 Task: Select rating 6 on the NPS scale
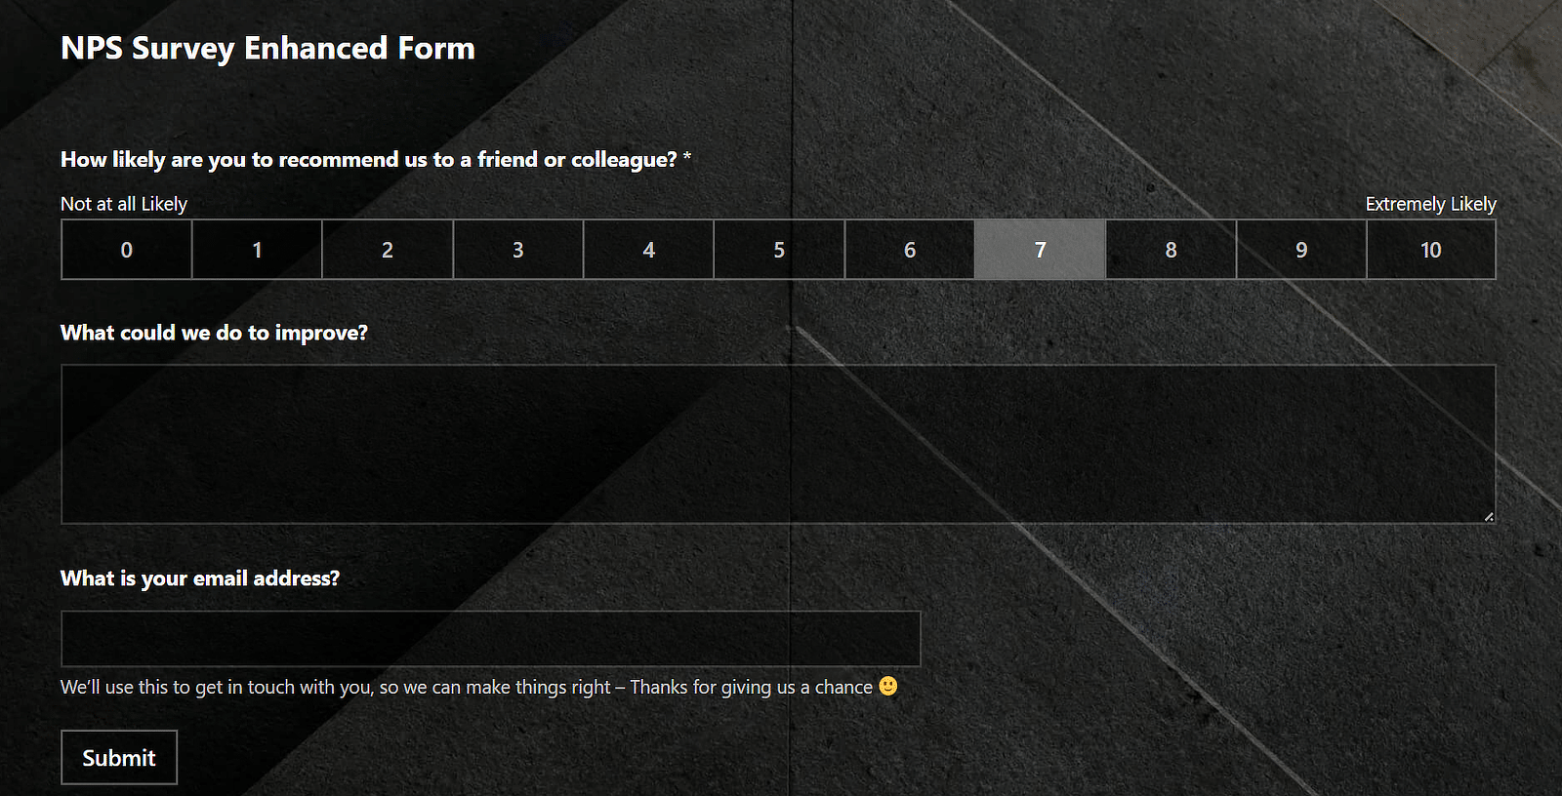pyautogui.click(x=910, y=250)
